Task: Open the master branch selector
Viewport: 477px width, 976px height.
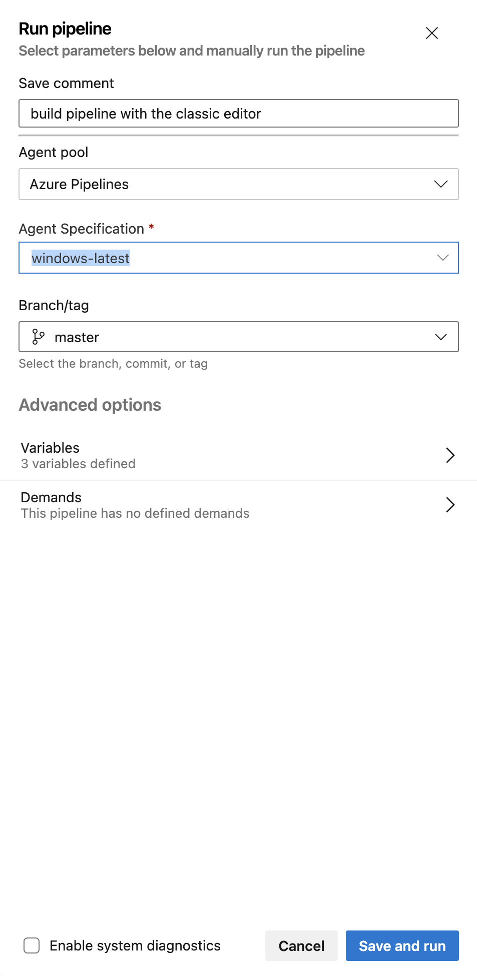Action: coord(239,337)
